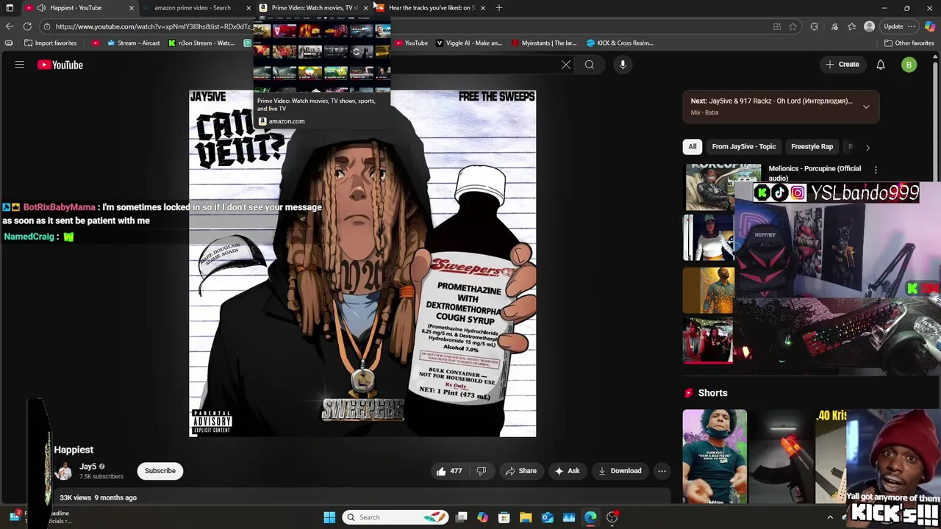Close the Happiest - YouTube tab

(x=132, y=8)
